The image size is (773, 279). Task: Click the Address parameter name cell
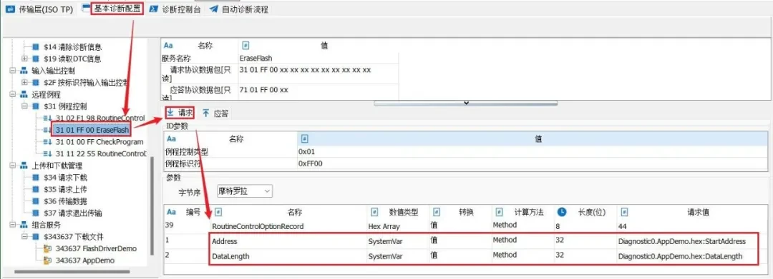tap(224, 242)
